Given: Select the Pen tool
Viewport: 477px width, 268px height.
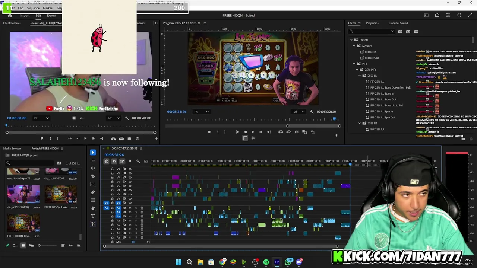Looking at the screenshot, I should [x=93, y=192].
